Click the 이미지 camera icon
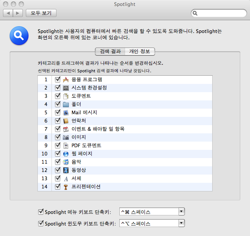Screen dimensions: 250x236 (x=66, y=137)
